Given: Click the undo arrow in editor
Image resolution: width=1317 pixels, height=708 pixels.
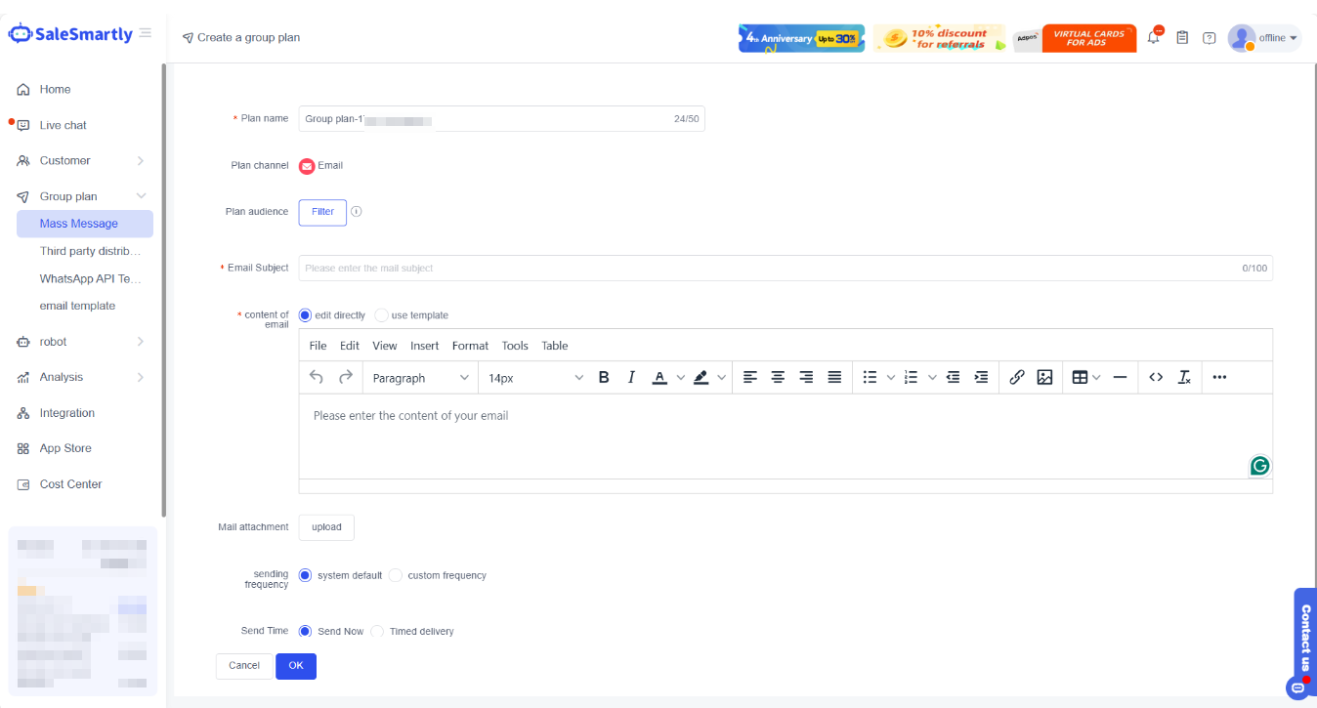Looking at the screenshot, I should [x=316, y=378].
